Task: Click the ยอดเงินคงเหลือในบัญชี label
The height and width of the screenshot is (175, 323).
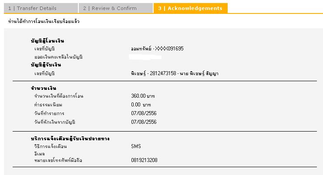Action: coord(58,57)
